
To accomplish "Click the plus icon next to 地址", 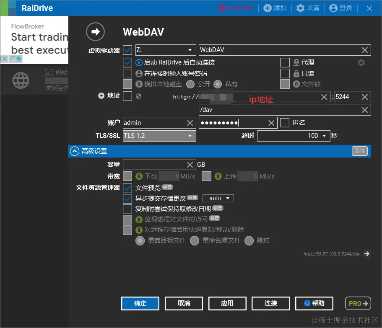I will click(x=101, y=96).
